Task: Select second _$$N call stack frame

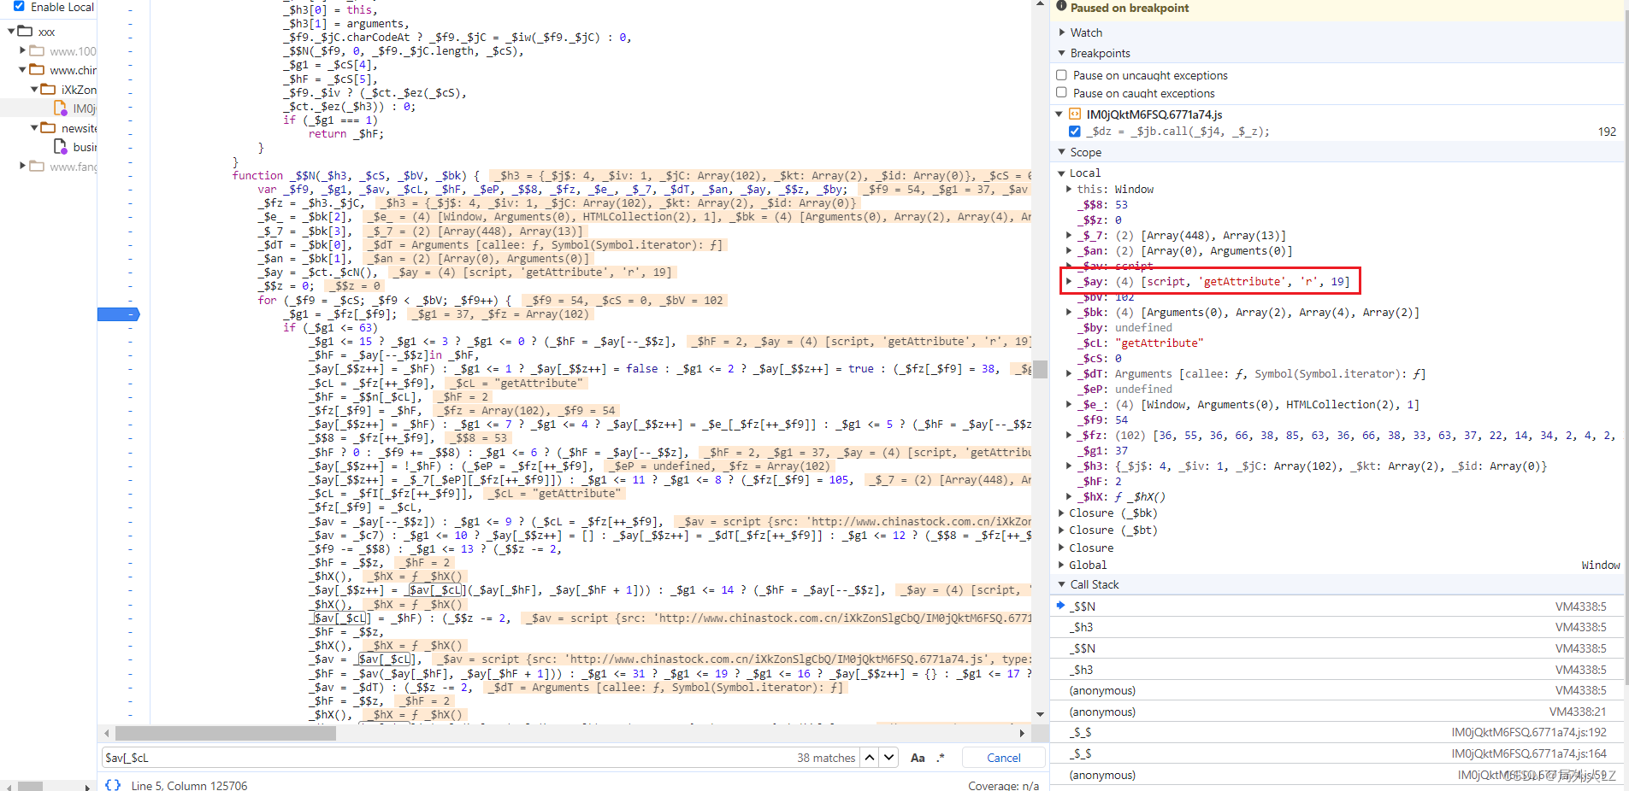Action: tap(1337, 648)
